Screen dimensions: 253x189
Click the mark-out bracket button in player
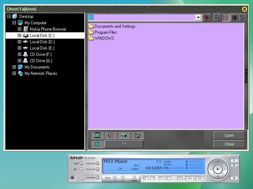(153, 178)
